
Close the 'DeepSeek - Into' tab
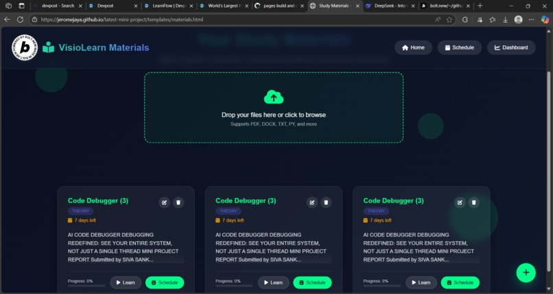(413, 6)
